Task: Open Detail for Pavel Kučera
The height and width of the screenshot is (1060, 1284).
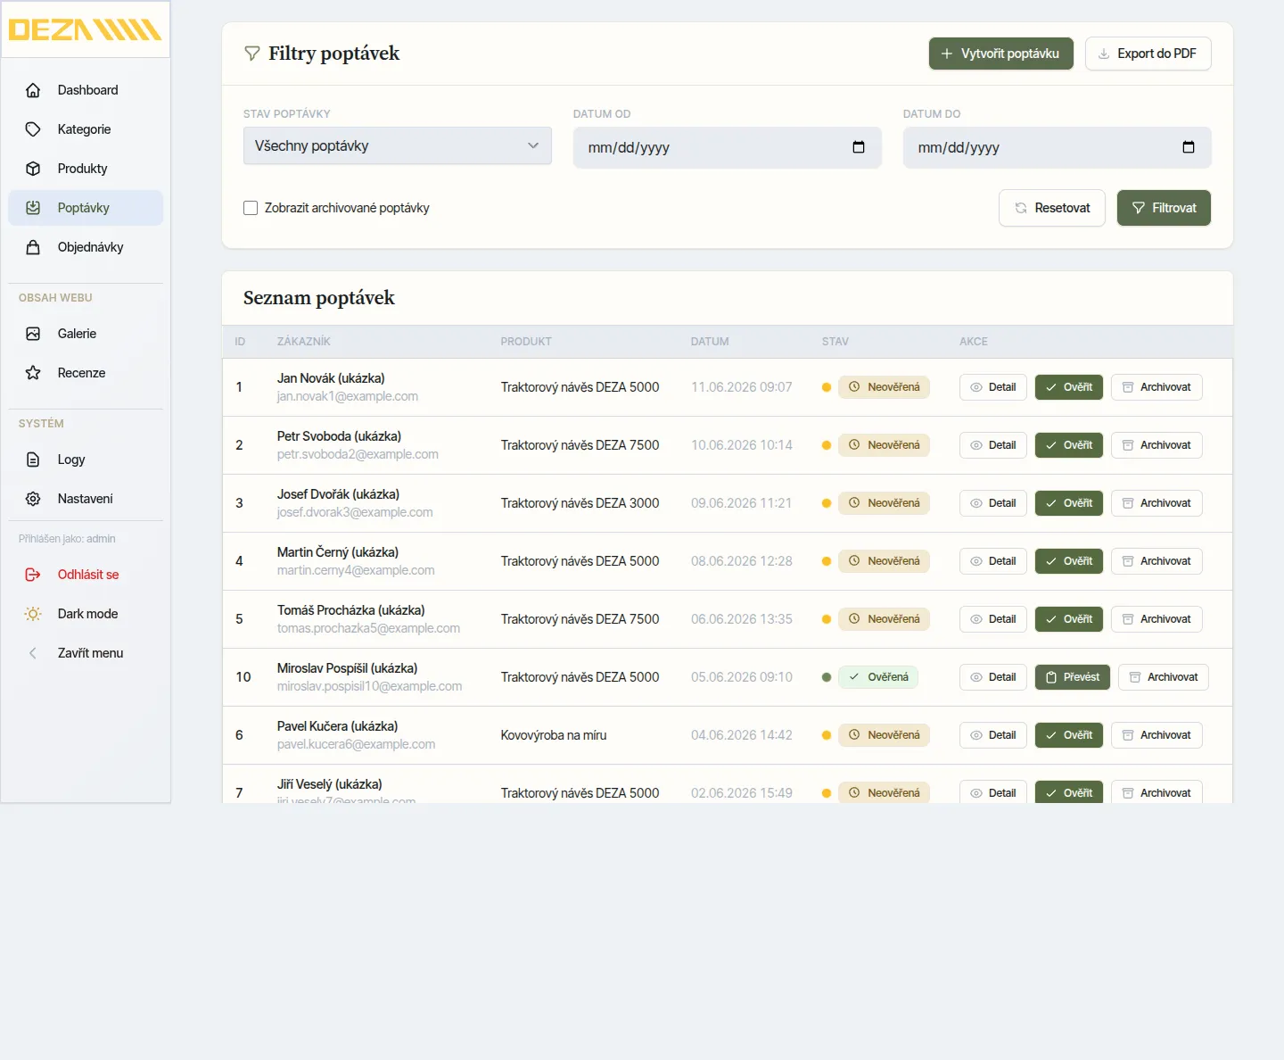Action: point(993,735)
